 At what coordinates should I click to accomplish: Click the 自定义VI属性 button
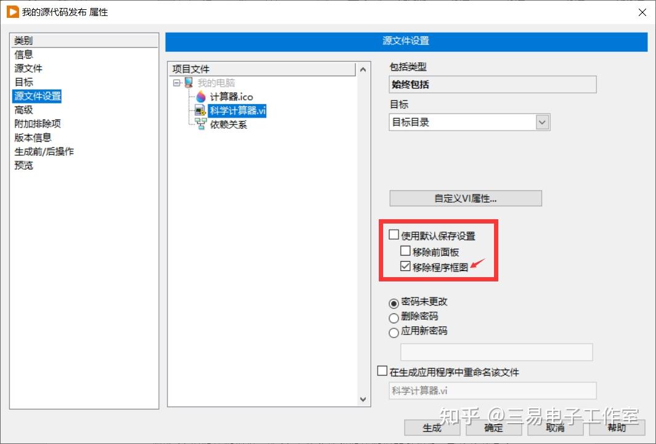pyautogui.click(x=465, y=198)
